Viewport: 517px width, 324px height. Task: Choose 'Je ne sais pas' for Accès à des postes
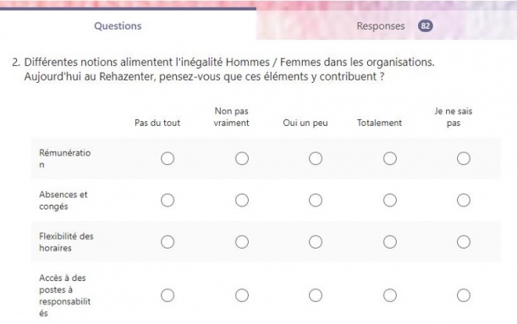tap(464, 295)
